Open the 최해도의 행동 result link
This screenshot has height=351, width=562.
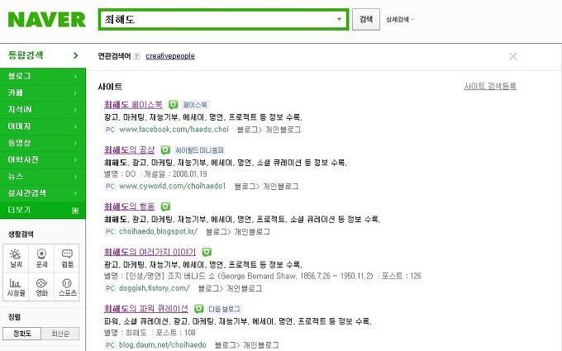click(x=130, y=206)
